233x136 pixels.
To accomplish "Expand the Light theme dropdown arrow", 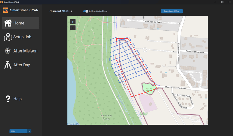I will [29, 131].
